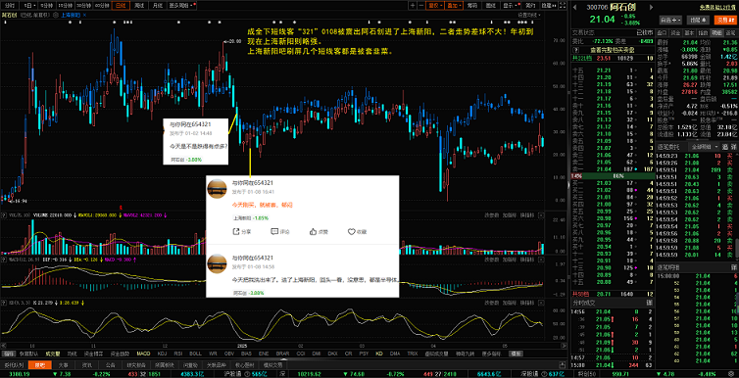This screenshot has width=739, height=378.
Task: Click 查看完整档买卖盘 link
Action: (x=613, y=49)
